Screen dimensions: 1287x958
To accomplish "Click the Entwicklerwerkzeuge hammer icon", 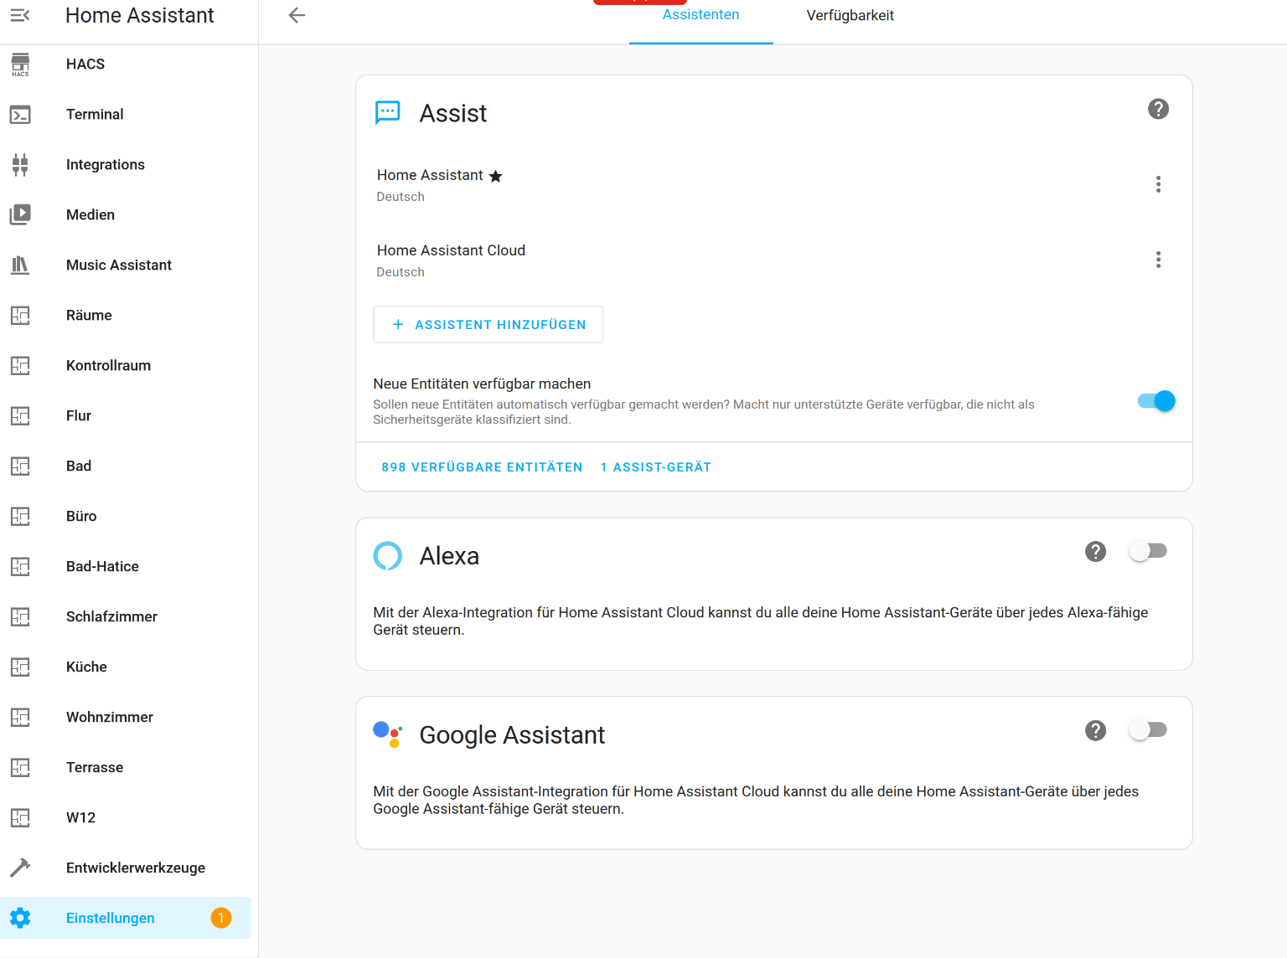I will click(x=20, y=868).
